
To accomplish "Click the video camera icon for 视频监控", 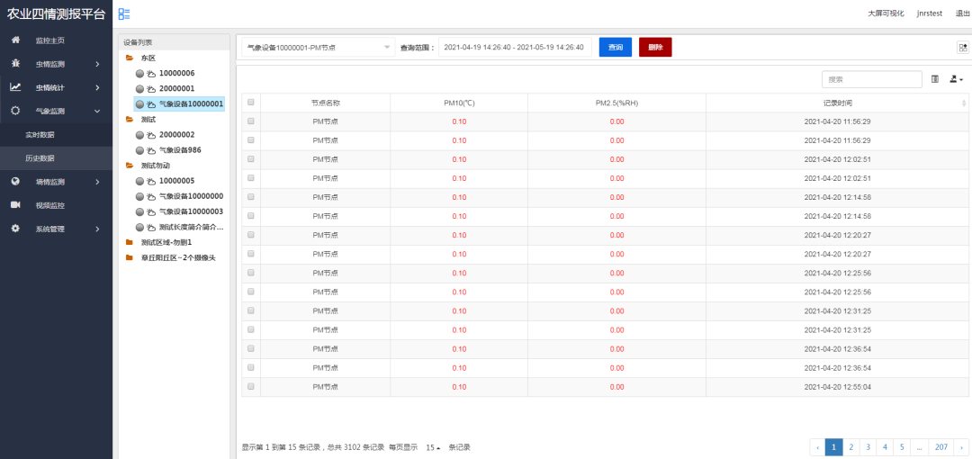I will [15, 205].
